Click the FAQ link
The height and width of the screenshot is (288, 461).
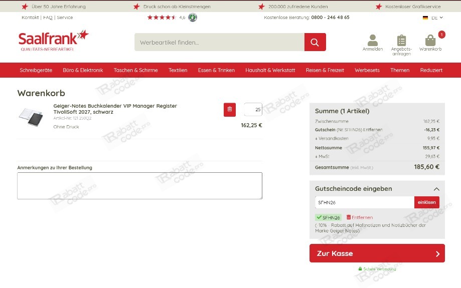coord(48,18)
